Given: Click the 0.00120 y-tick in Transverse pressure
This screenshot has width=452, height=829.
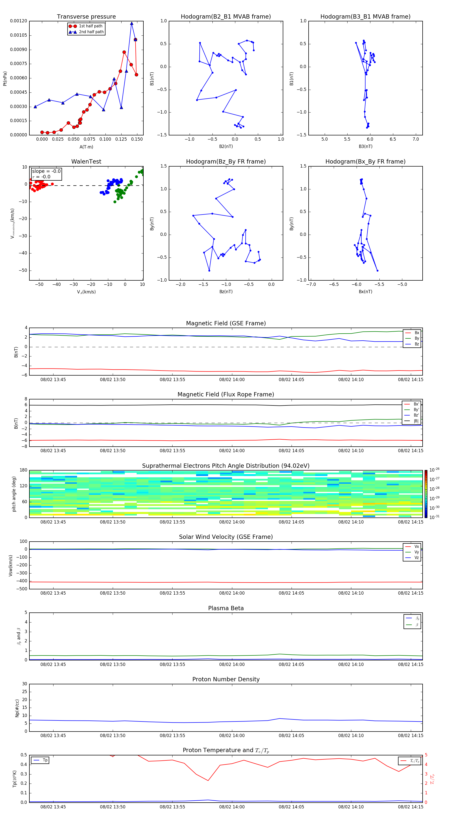Looking at the screenshot, I should coord(19,21).
